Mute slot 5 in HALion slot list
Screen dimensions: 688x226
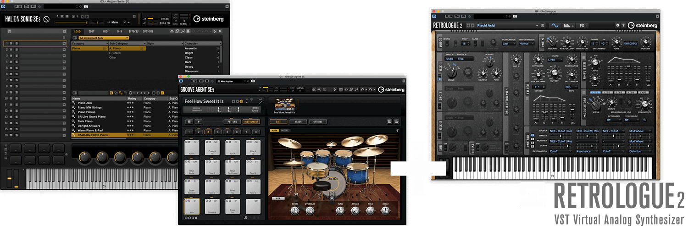pos(11,68)
